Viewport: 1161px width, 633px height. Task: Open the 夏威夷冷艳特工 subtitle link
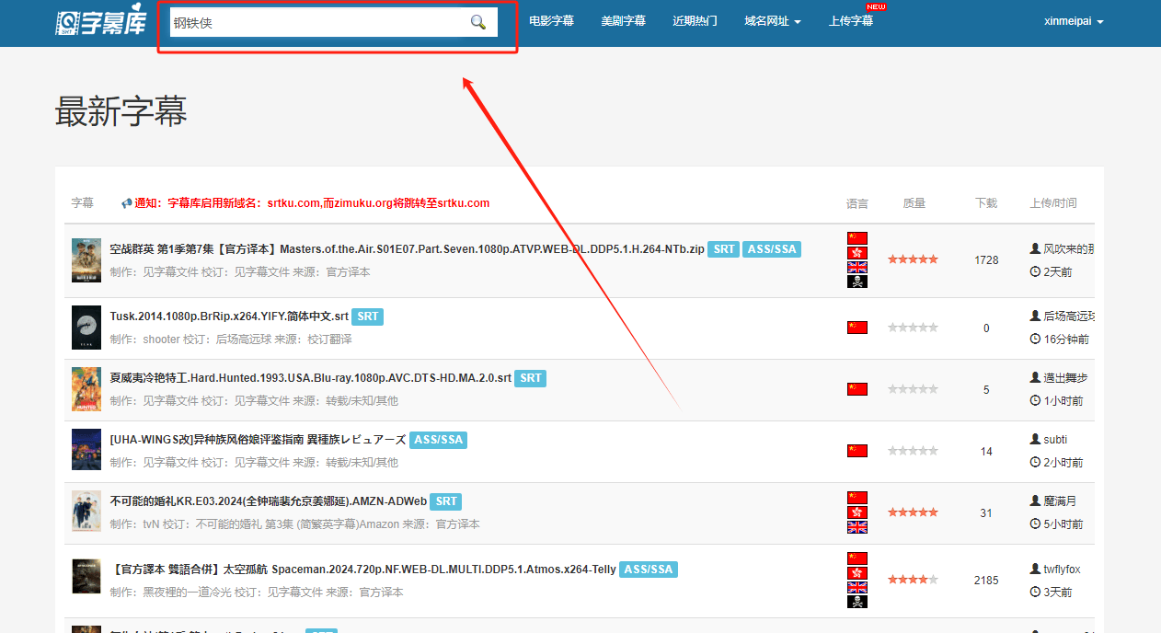[x=310, y=378]
